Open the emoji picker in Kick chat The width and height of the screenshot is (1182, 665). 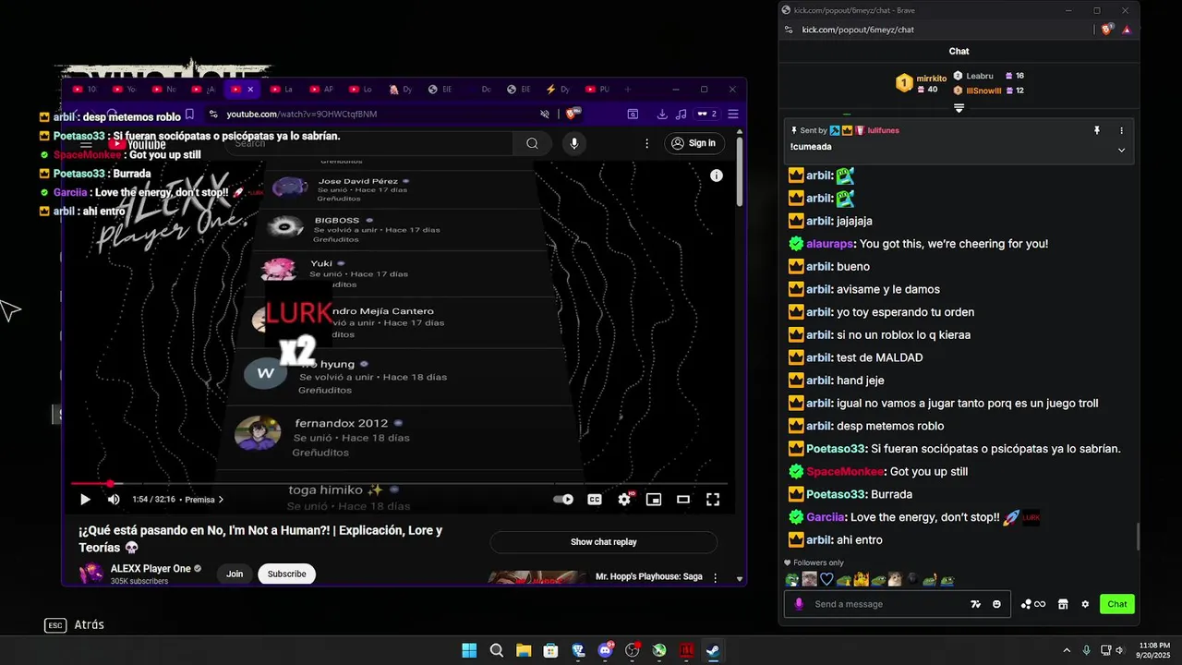[996, 604]
